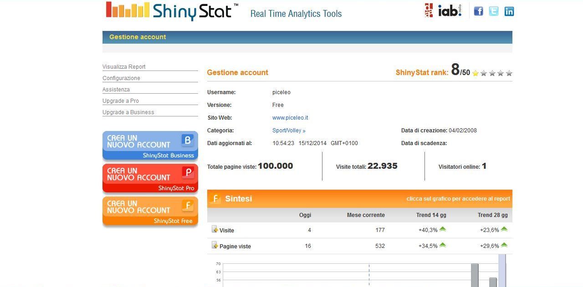Click the updated timestamp 10:54:23
583x287 pixels.
(x=283, y=143)
